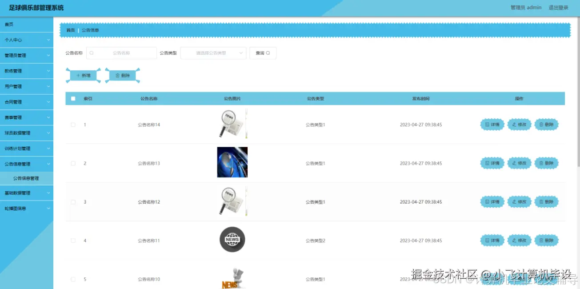The height and width of the screenshot is (289, 580).
Task: Delete the 公告名称14 row
Action: click(x=546, y=124)
